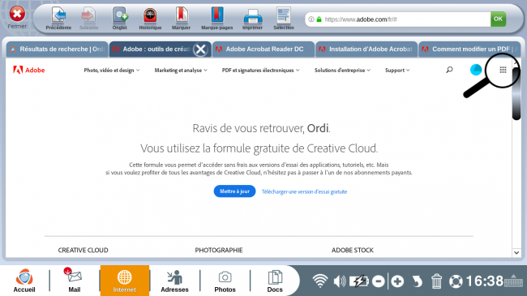Click the trash bin icon
This screenshot has height=296, width=527.
tap(436, 281)
